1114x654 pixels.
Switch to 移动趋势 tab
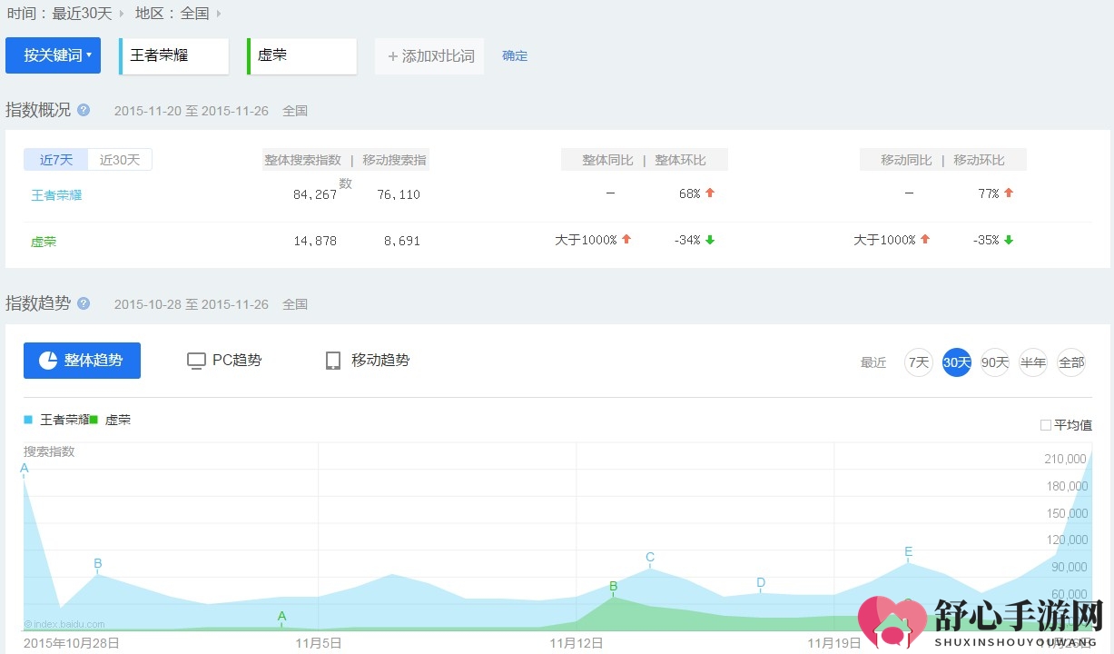tap(368, 361)
